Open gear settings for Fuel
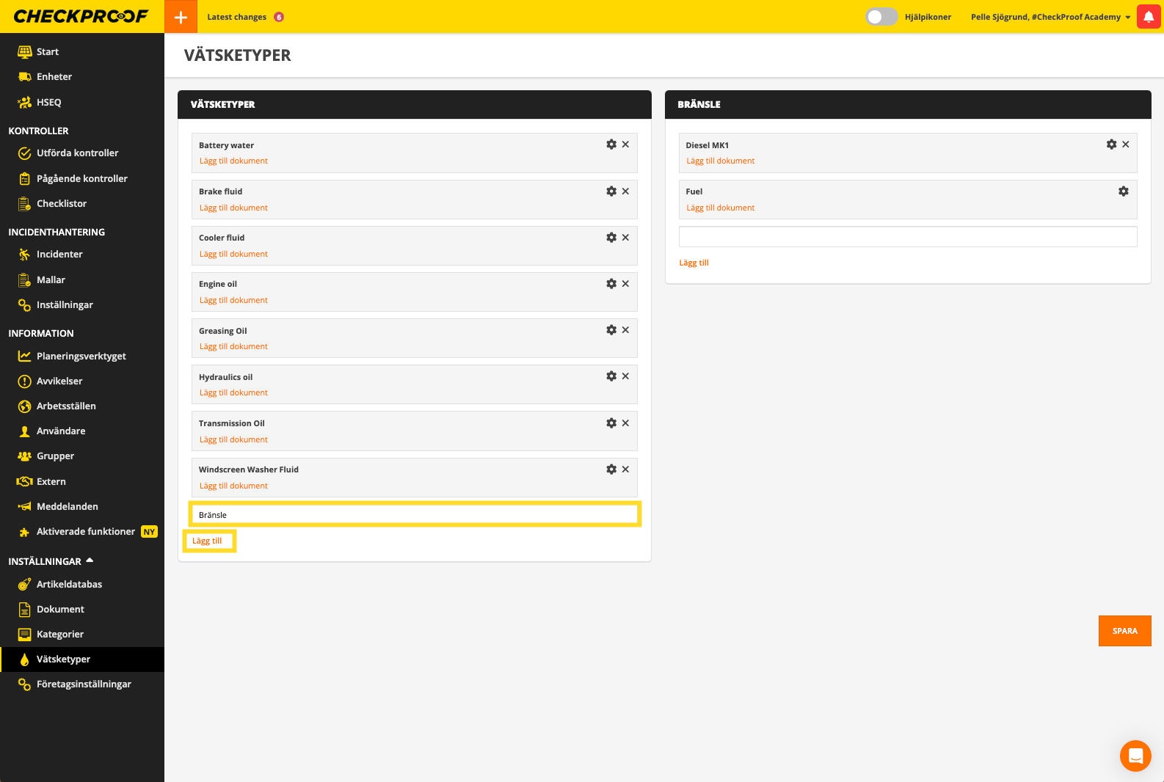 [x=1123, y=191]
